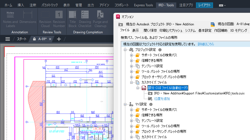Screen dimensions: 250x140
Task: Open the レイアウト ribbon tab
Action: tap(204, 5)
